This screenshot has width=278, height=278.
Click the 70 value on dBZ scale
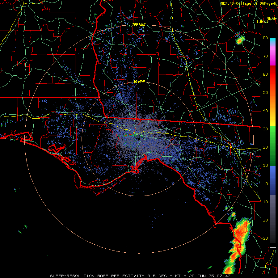pyautogui.click(x=265, y=56)
